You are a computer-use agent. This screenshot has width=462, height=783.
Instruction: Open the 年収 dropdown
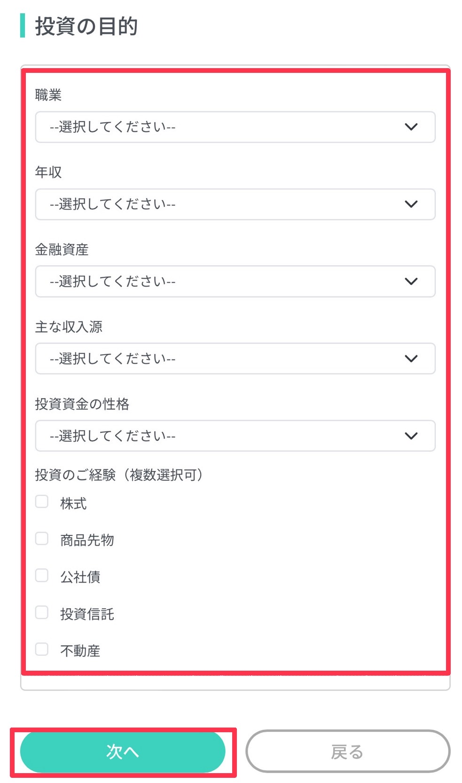[x=235, y=204]
